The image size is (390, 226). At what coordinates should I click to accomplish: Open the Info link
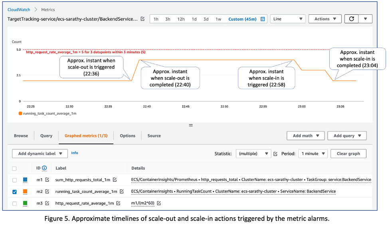[75, 153]
